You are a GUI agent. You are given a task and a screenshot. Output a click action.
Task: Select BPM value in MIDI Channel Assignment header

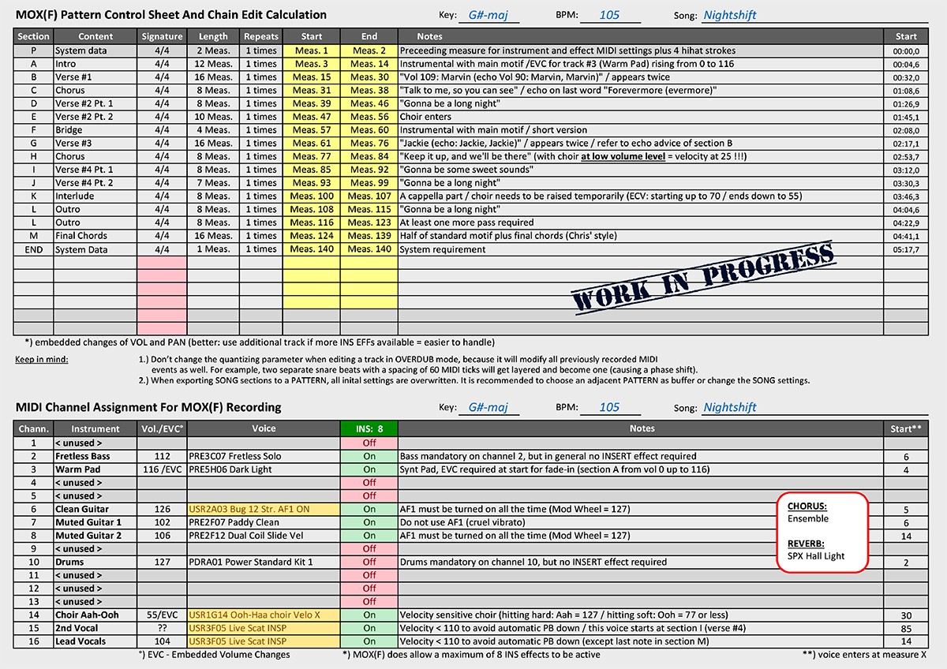[x=609, y=407]
